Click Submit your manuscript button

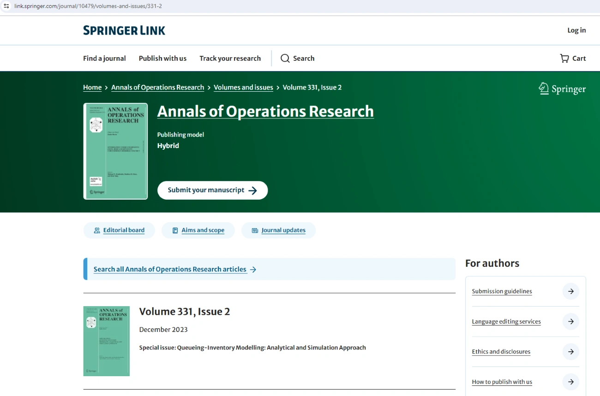point(212,190)
